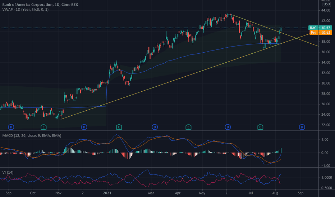Click the 34.00 price axis label
This screenshot has height=197, width=335.
(x=326, y=63)
